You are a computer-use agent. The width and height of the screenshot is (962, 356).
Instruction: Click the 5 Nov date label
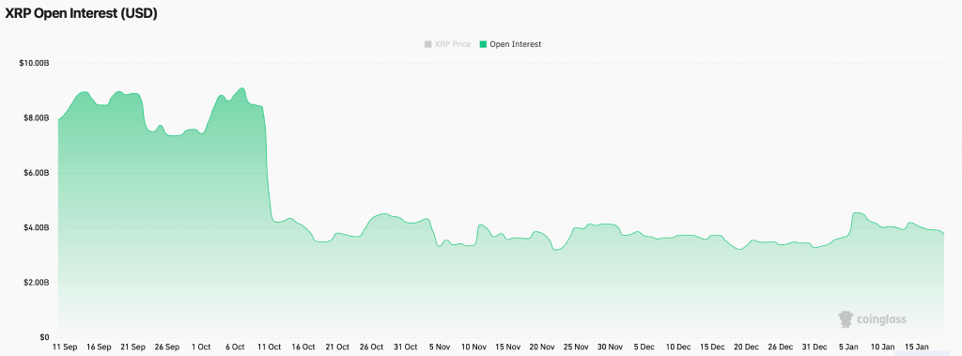coord(440,348)
